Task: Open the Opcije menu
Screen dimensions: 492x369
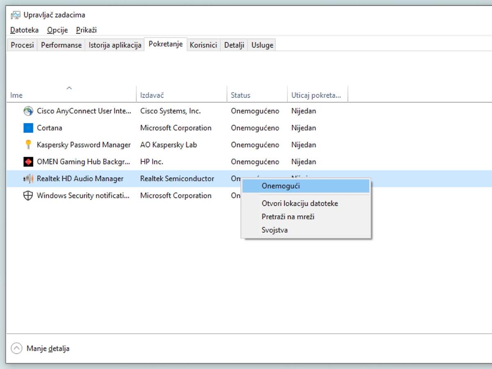Action: click(x=57, y=30)
